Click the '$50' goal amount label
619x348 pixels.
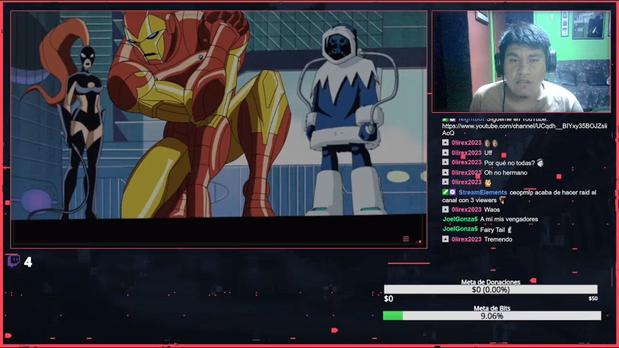[593, 299]
